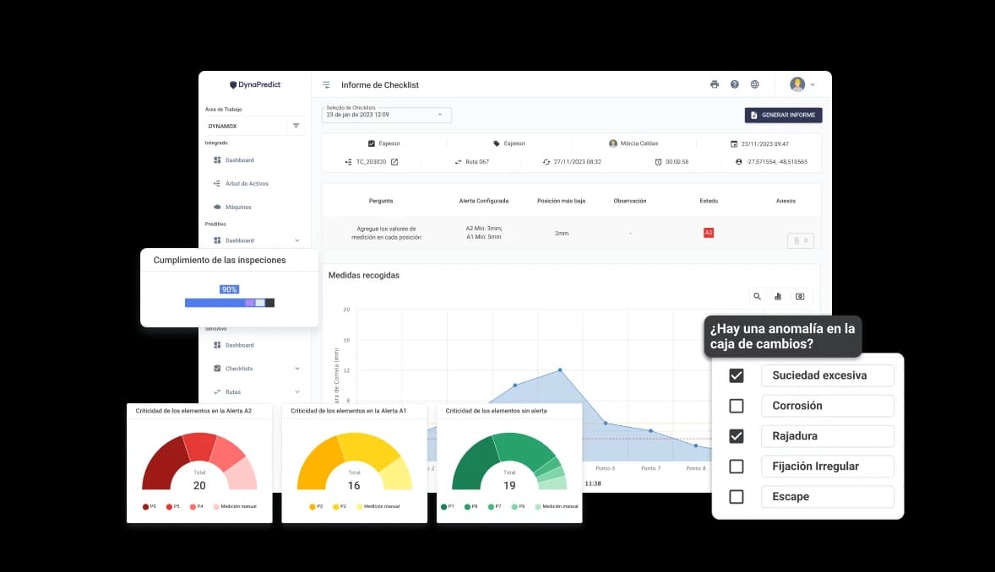Image resolution: width=995 pixels, height=572 pixels.
Task: Click the attachments button in Anexos column
Action: (799, 240)
